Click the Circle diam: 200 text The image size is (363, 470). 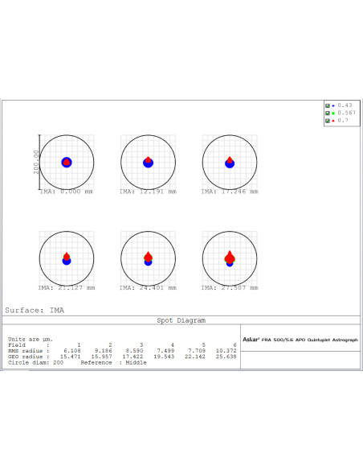pos(35,362)
